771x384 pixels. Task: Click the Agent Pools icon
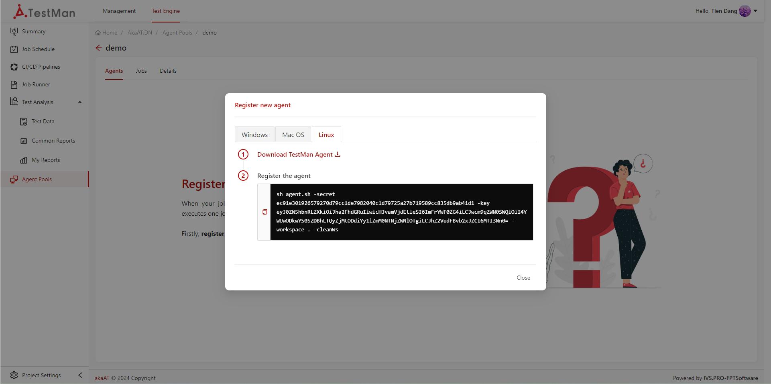[x=14, y=179]
